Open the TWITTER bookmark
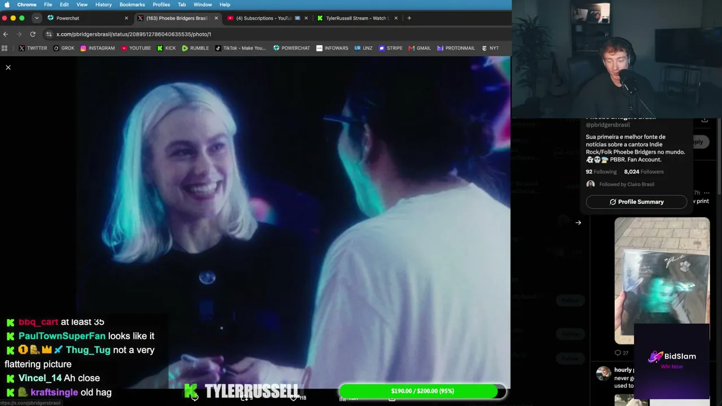Screen dimensions: 722x406 [x=33, y=48]
